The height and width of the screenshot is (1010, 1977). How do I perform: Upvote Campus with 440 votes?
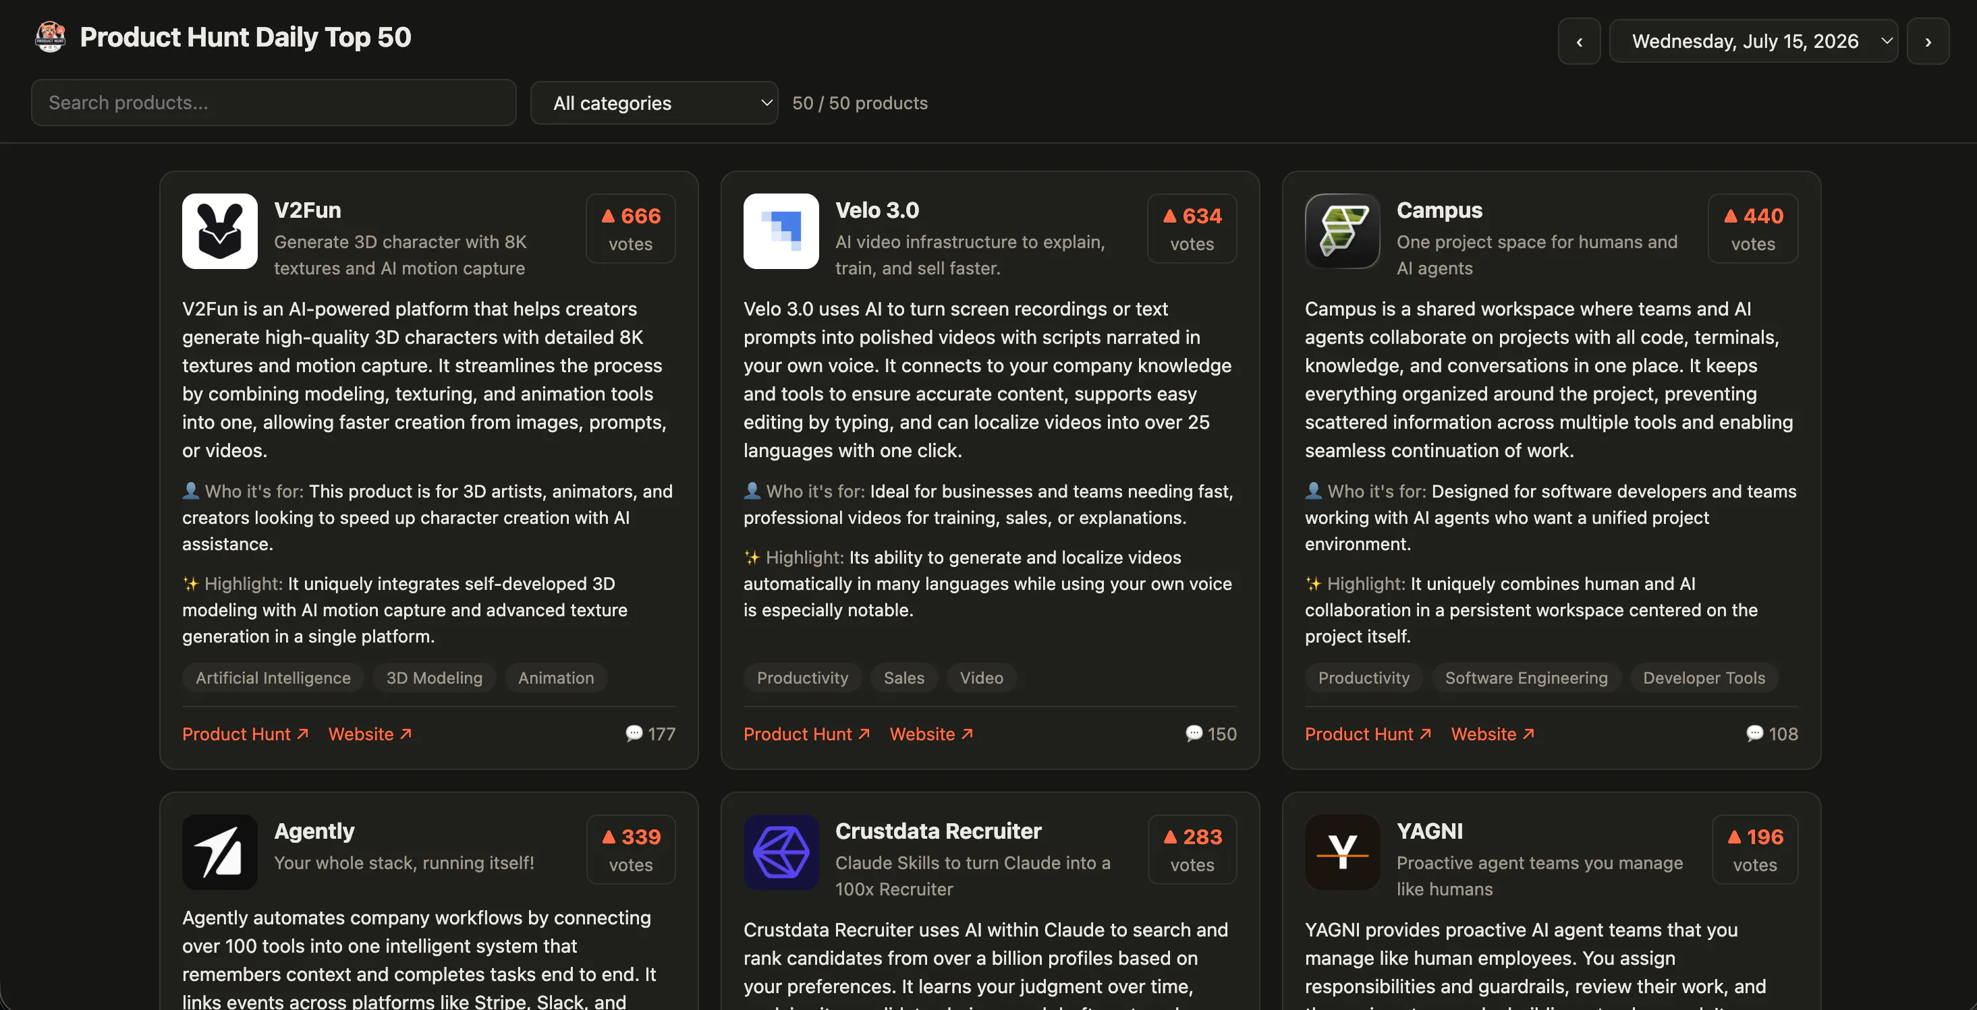tap(1753, 229)
